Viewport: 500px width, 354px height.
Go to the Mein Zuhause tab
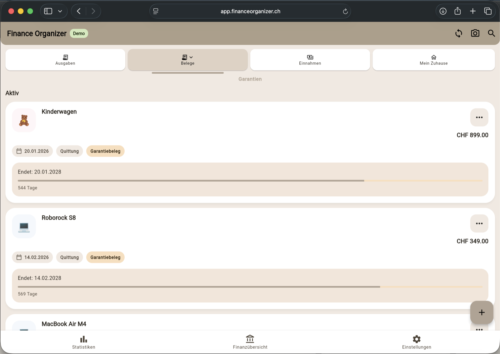click(434, 60)
